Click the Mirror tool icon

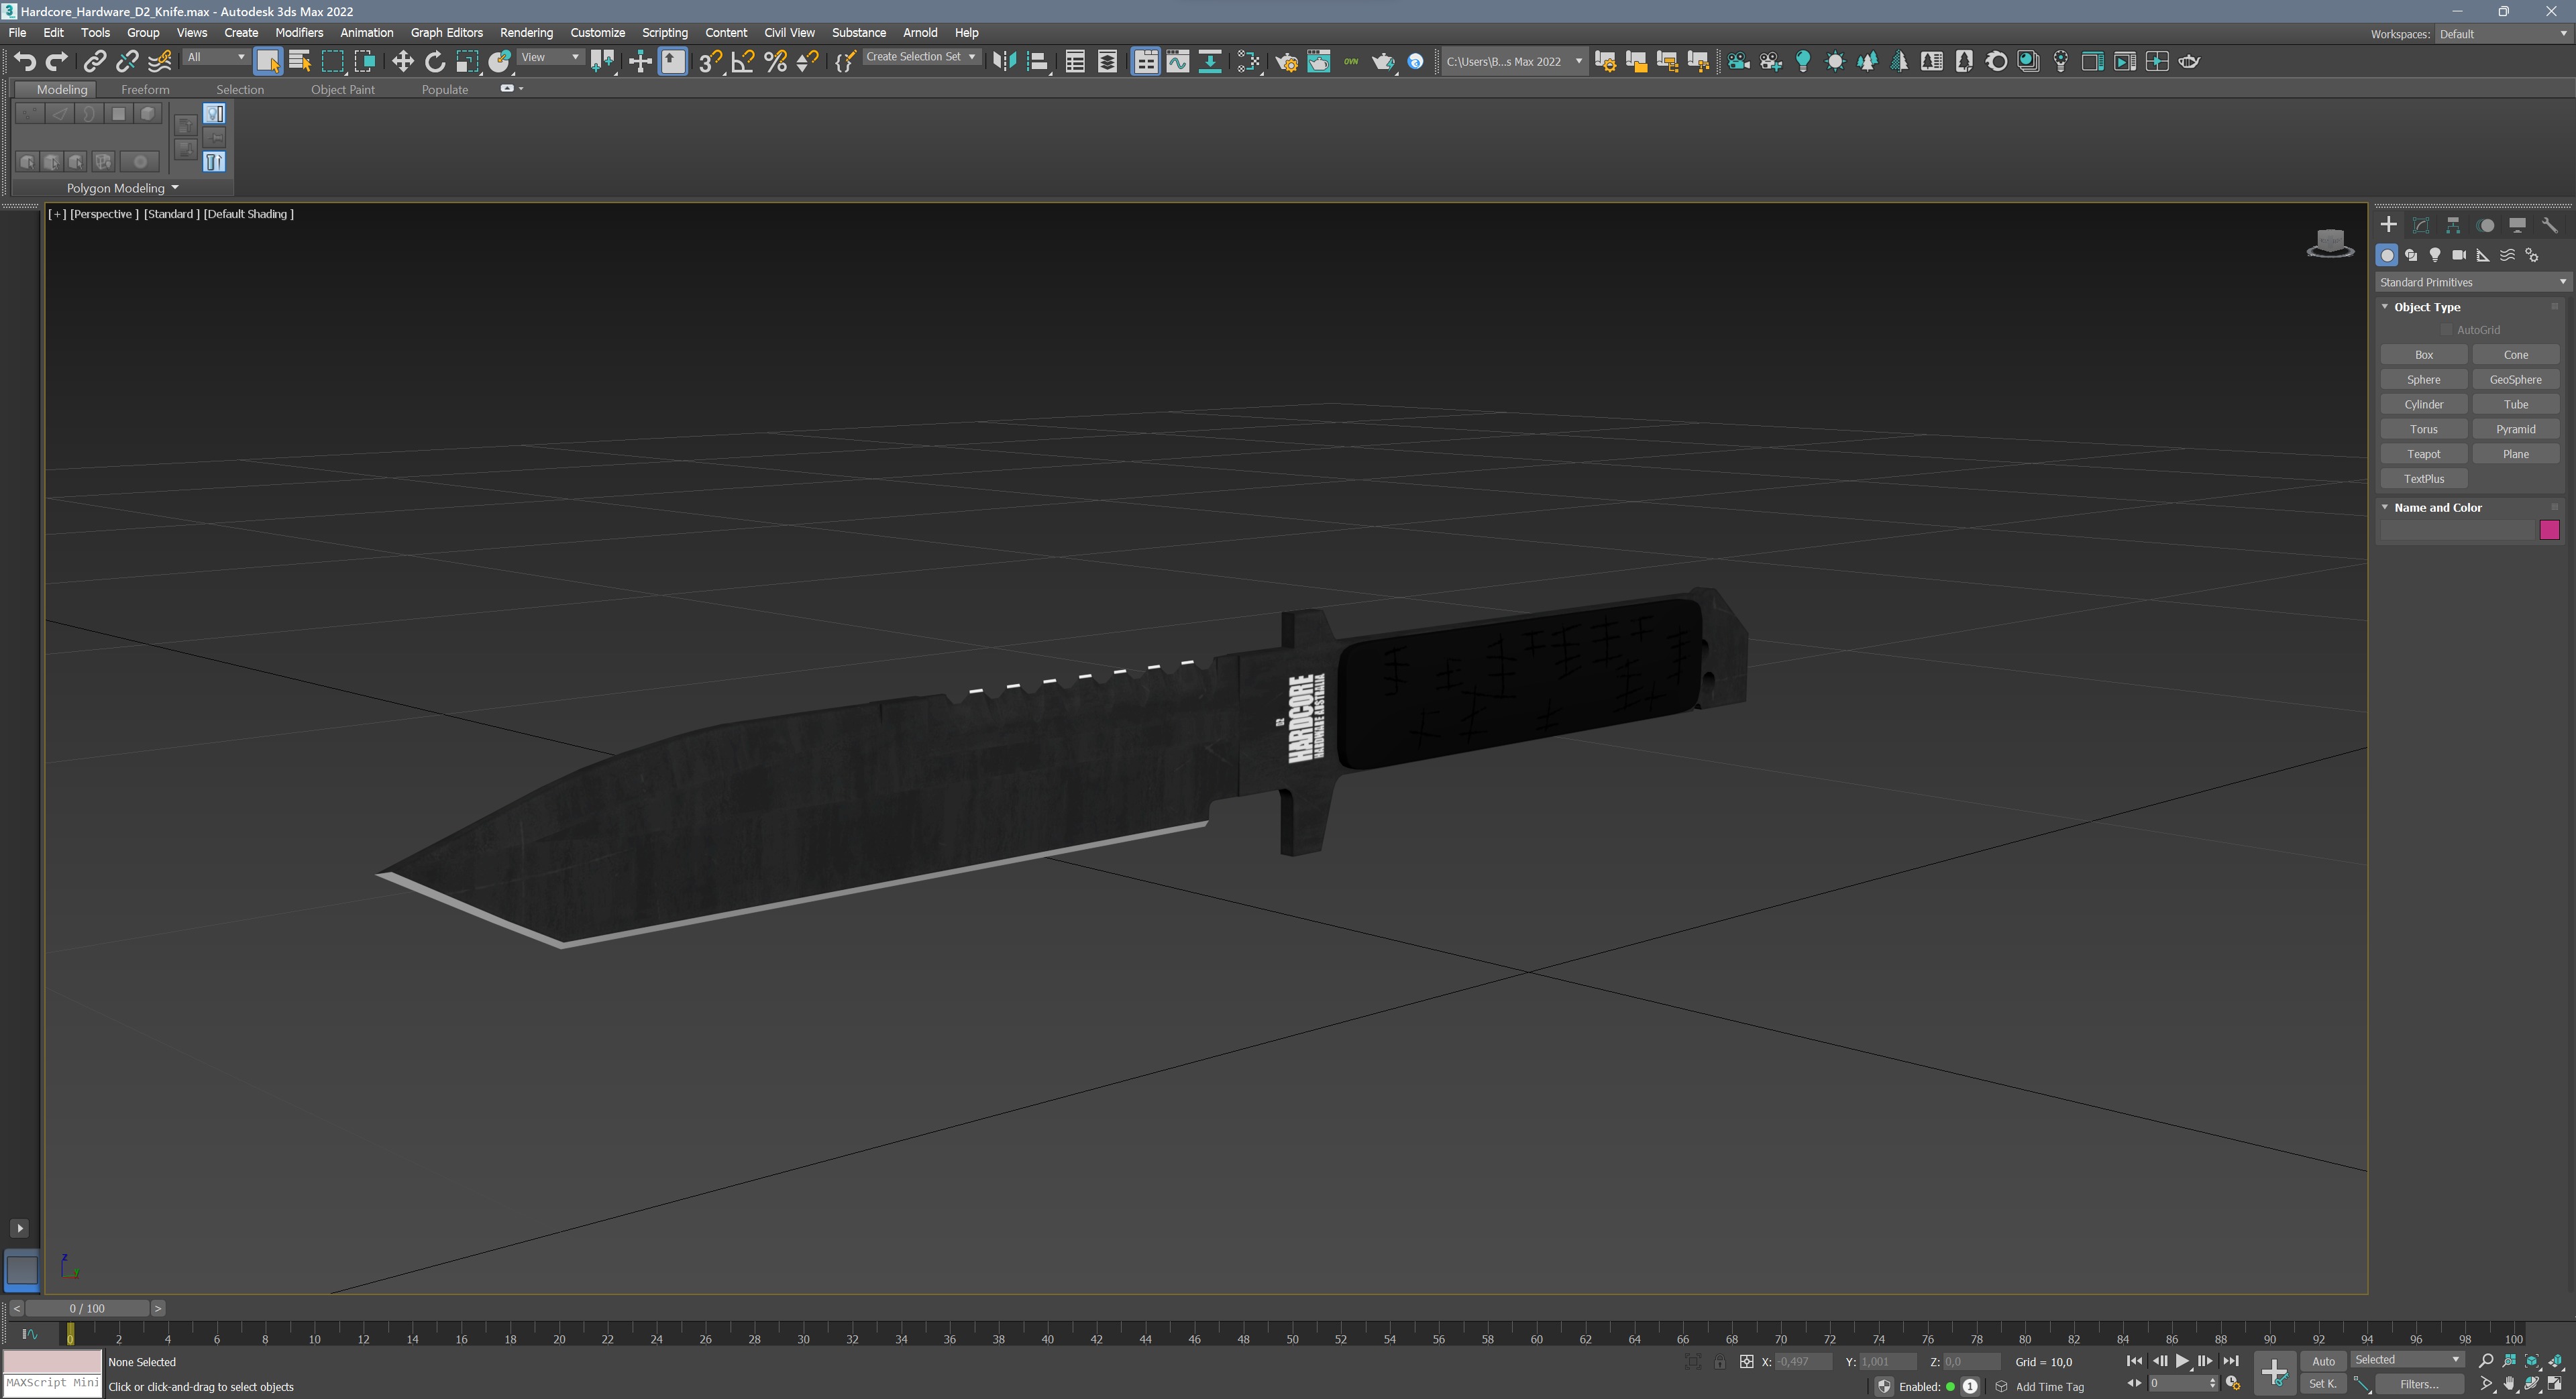pyautogui.click(x=1004, y=62)
